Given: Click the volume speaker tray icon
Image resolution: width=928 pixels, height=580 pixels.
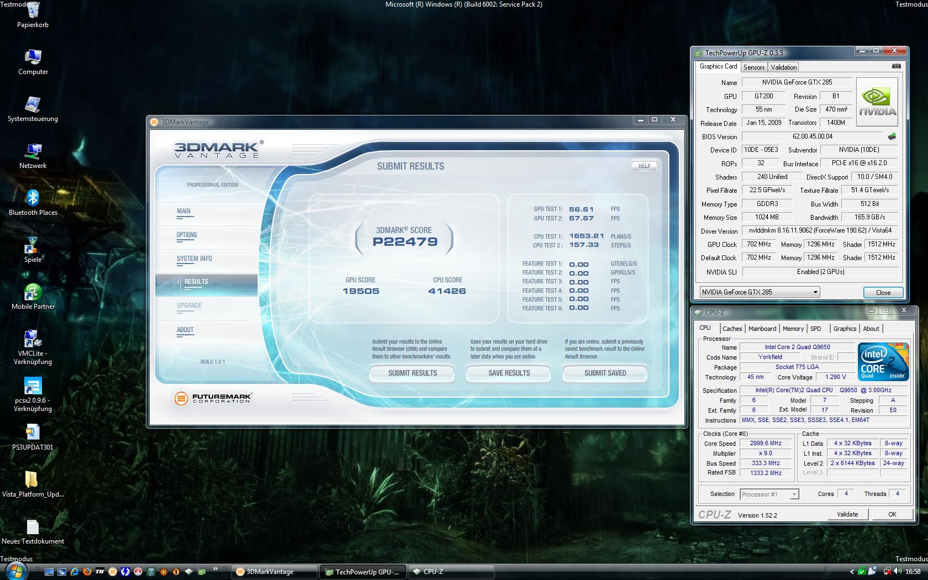Looking at the screenshot, I should [x=898, y=572].
